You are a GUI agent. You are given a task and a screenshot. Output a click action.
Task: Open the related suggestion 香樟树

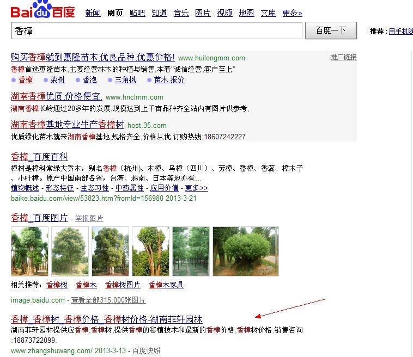(57, 285)
